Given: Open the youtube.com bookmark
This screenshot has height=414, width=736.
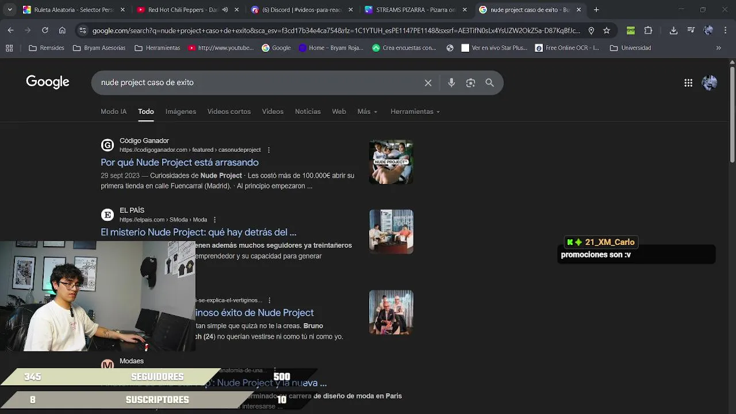Looking at the screenshot, I should tap(220, 48).
